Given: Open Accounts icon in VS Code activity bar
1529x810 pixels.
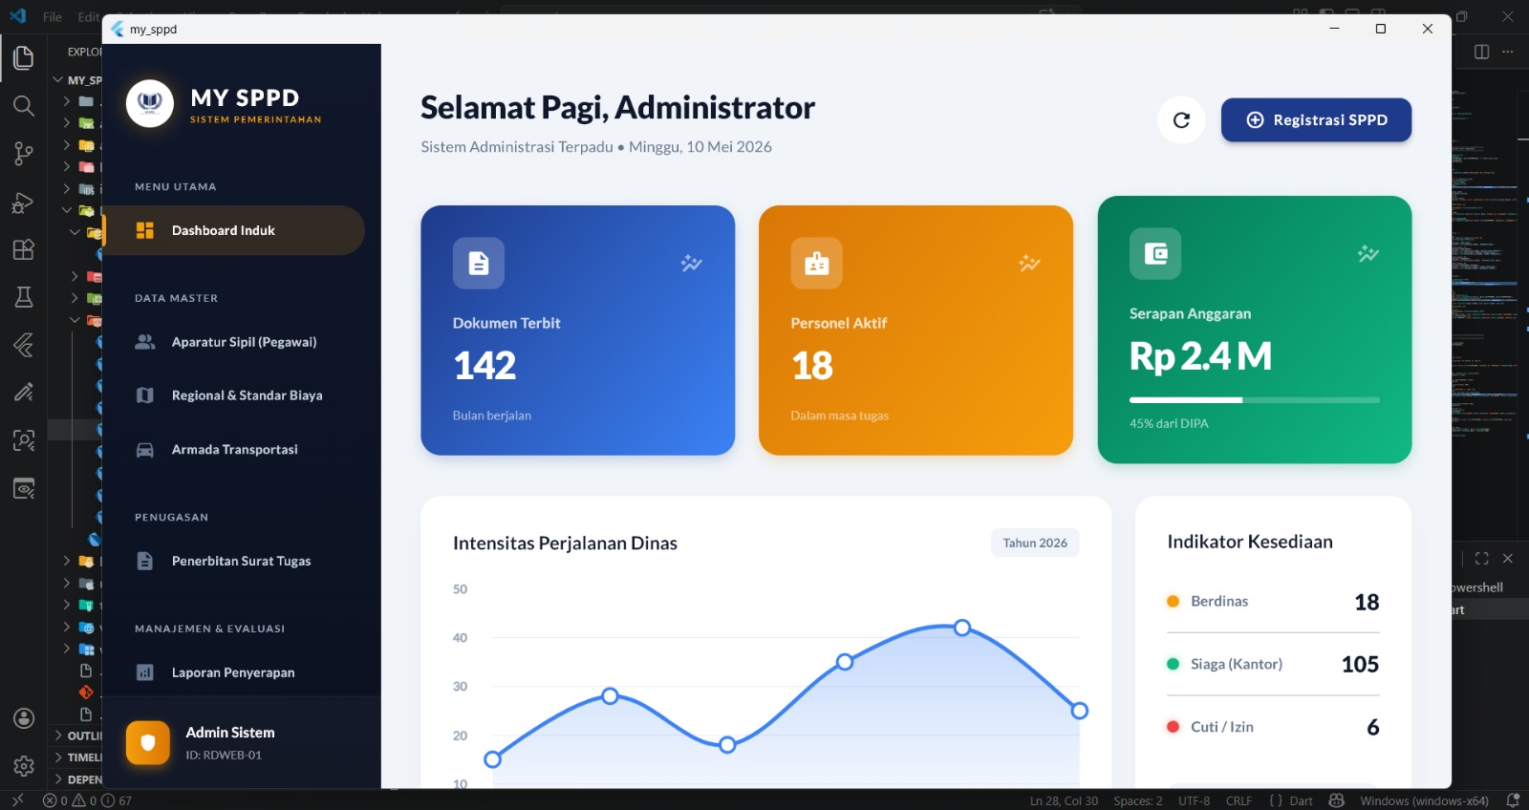Looking at the screenshot, I should 24,718.
